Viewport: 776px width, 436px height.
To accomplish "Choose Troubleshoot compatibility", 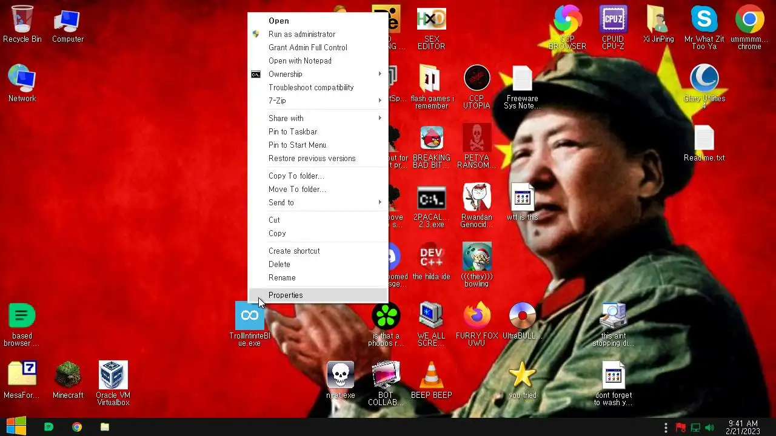I will point(318,87).
